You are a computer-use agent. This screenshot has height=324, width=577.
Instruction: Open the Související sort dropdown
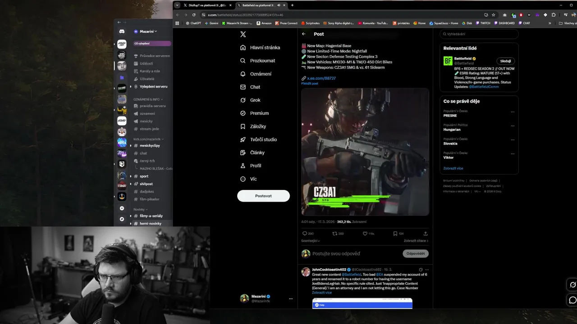(x=311, y=241)
